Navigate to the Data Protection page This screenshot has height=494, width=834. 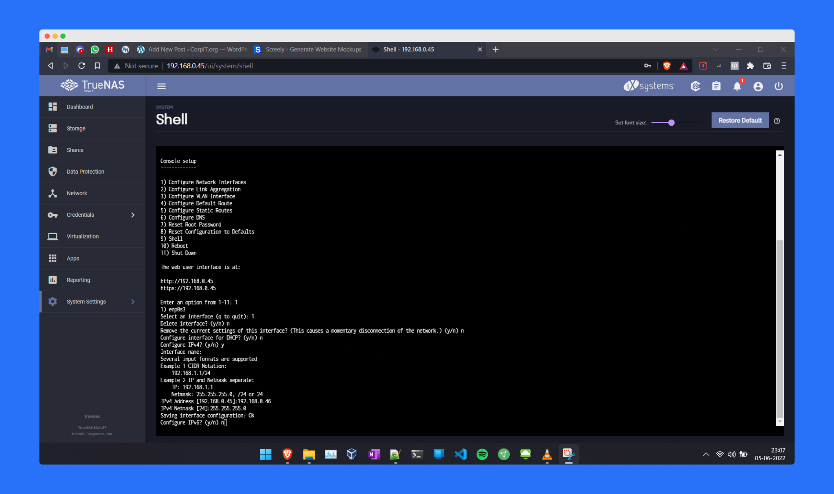click(85, 171)
